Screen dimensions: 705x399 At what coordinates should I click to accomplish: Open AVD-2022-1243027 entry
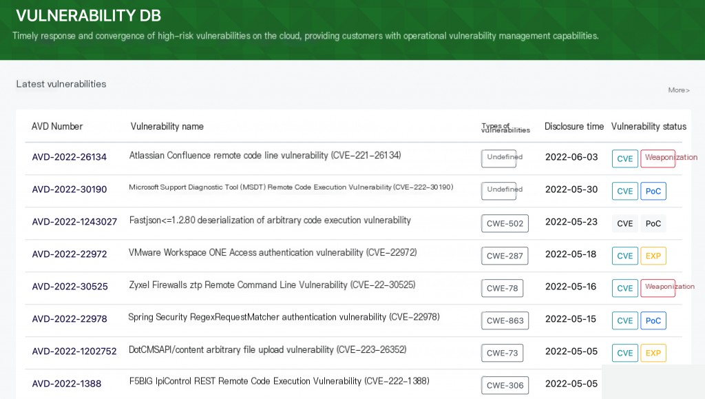(x=74, y=222)
